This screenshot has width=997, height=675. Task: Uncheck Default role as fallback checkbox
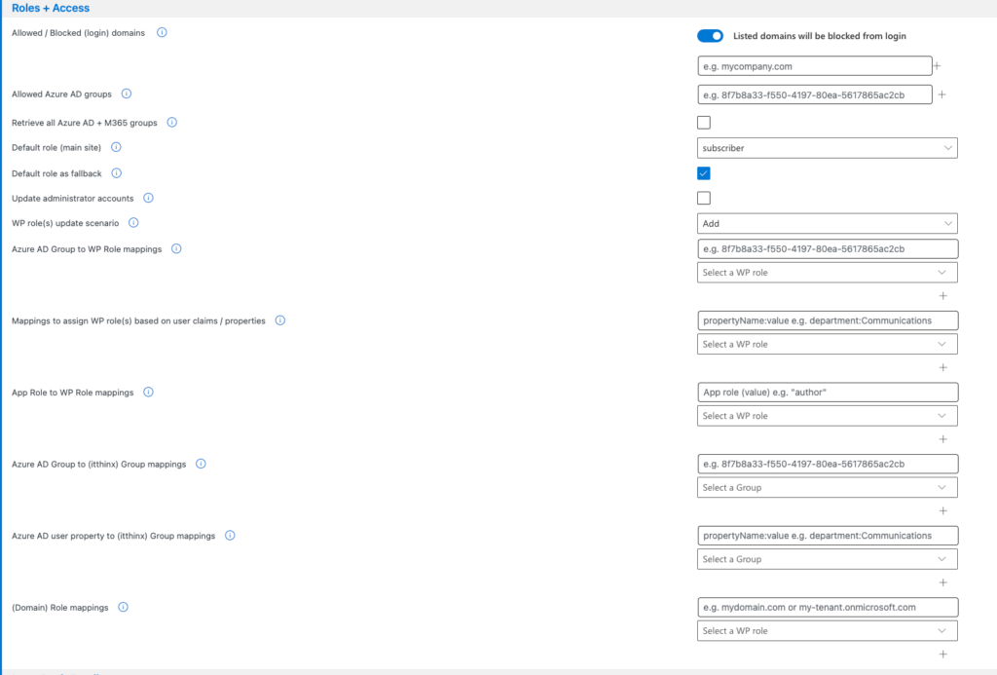click(704, 173)
